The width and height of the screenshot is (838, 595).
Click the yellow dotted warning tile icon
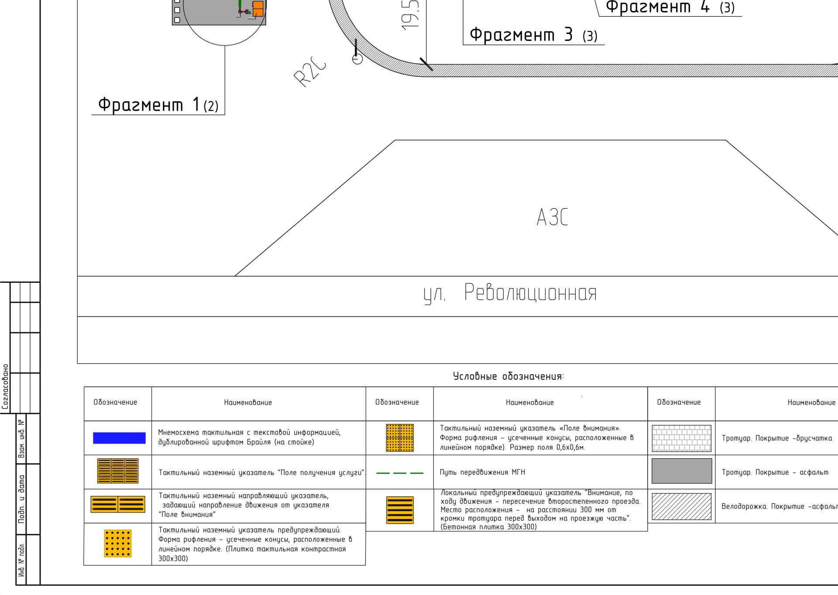(117, 543)
